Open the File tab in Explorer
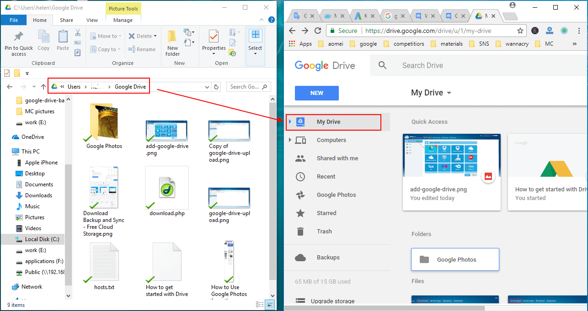The width and height of the screenshot is (588, 311). (14, 20)
